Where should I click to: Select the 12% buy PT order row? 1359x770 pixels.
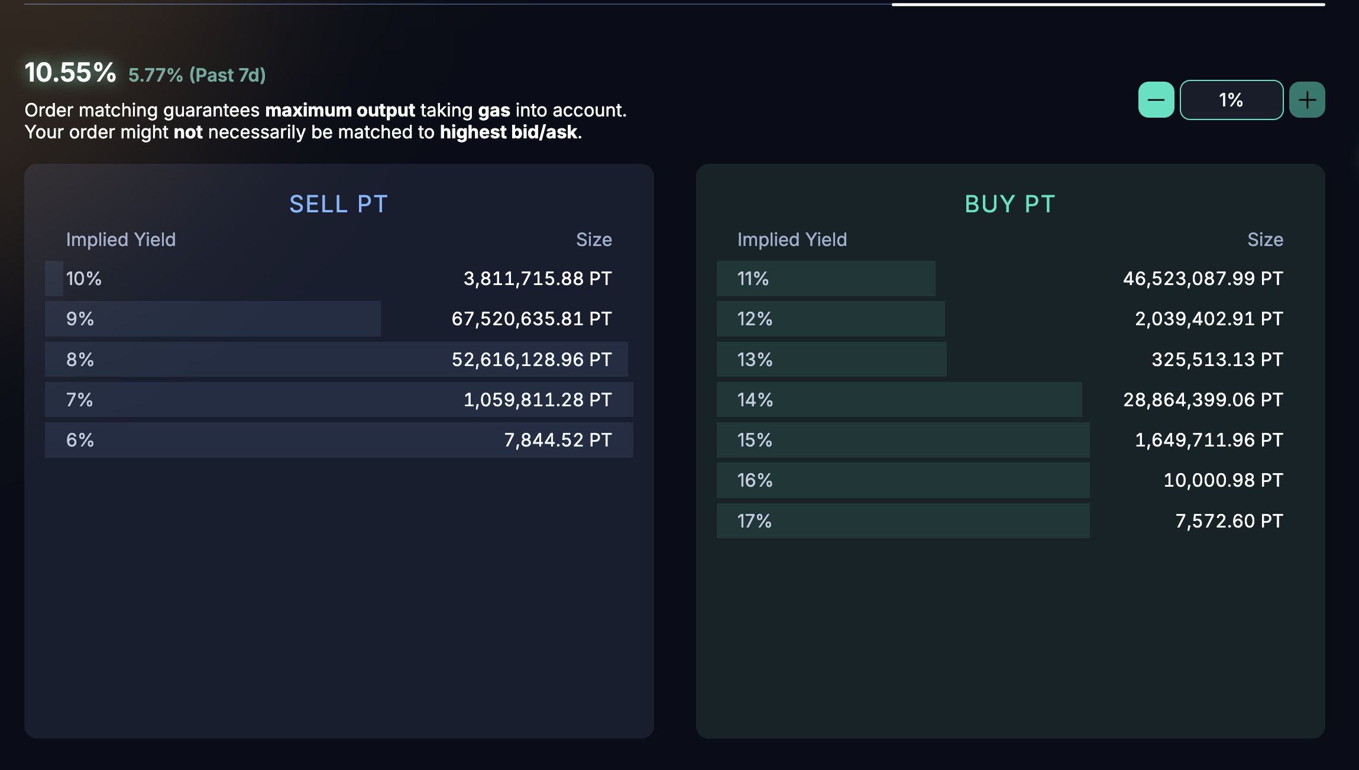click(1009, 319)
